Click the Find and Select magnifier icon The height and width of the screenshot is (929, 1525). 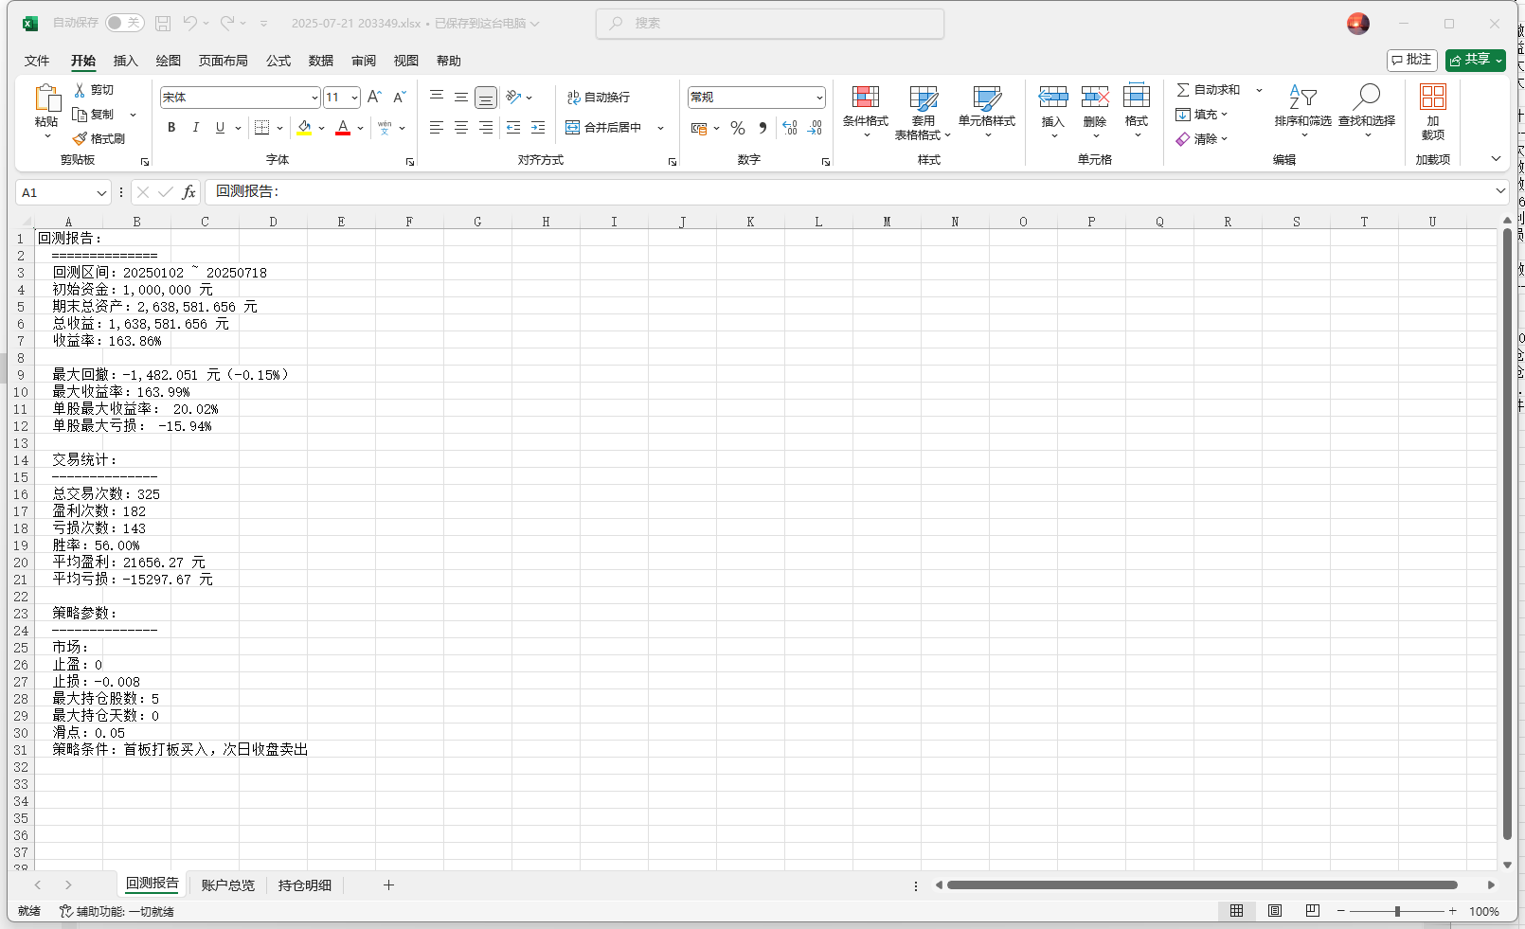pos(1367,98)
